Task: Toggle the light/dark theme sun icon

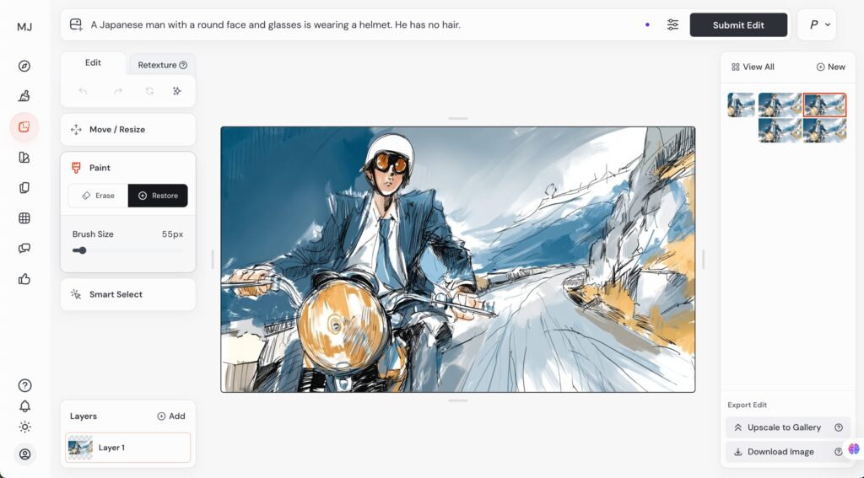Action: 24,427
